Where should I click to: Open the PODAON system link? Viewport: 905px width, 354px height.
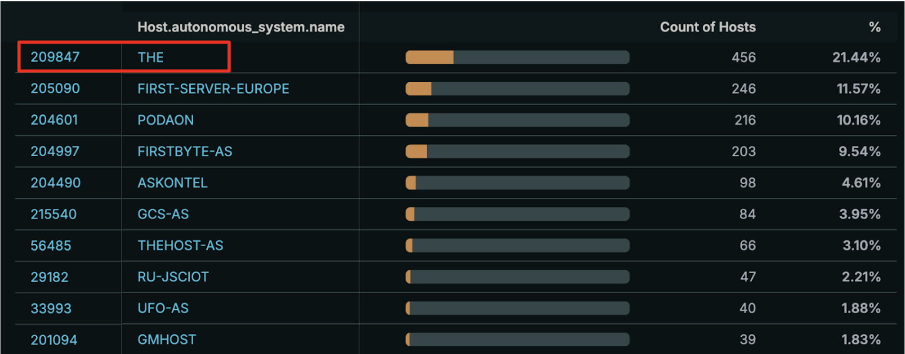tap(166, 120)
